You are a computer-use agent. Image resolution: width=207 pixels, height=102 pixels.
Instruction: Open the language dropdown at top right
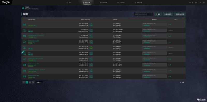(x=191, y=3)
